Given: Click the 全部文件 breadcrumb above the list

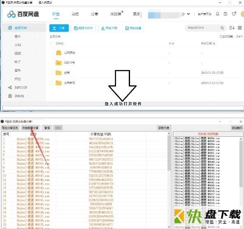Looking at the screenshot, I should coord(55,37).
